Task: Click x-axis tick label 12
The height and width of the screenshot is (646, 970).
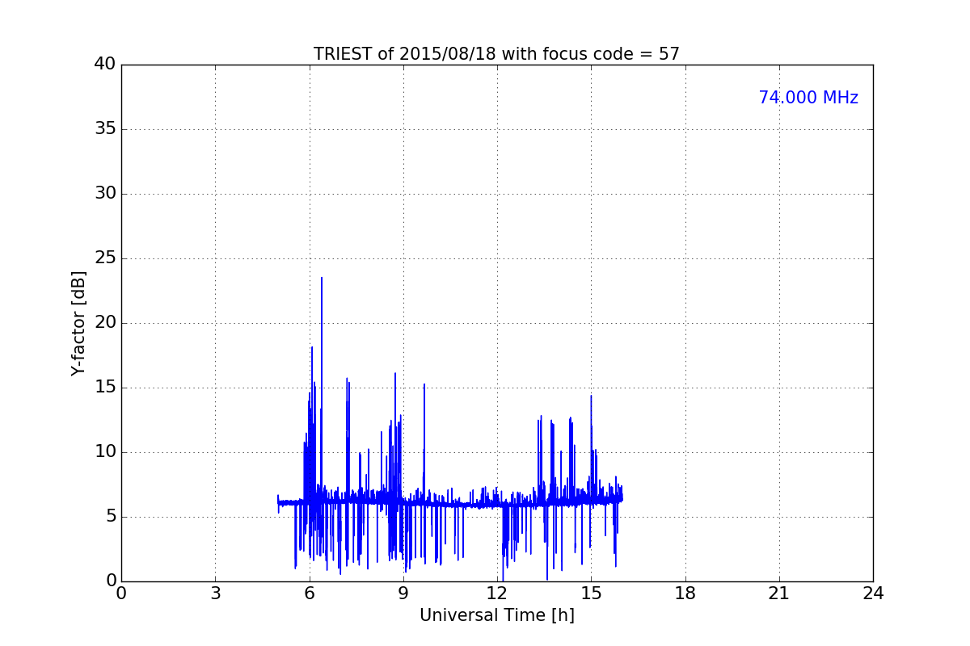Action: click(x=497, y=594)
